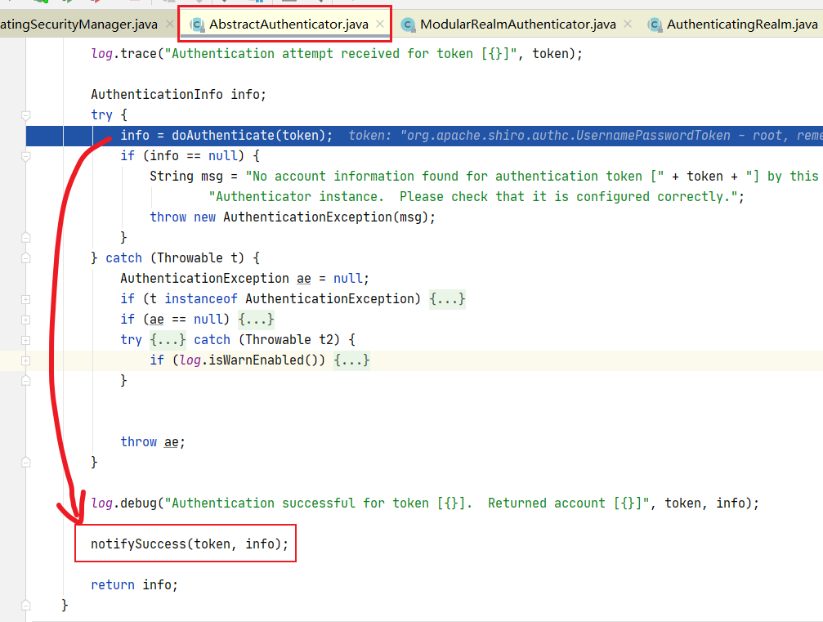Click 'catch (Throwable t2) {' text
The height and width of the screenshot is (622, 823).
[x=275, y=340]
